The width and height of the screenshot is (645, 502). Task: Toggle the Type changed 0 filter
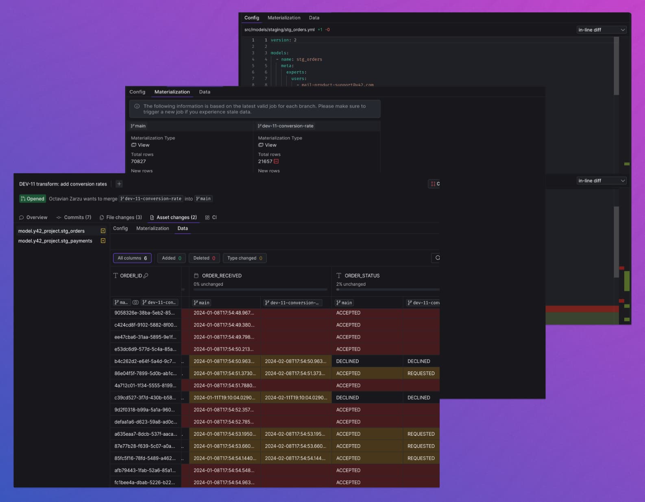(x=245, y=258)
